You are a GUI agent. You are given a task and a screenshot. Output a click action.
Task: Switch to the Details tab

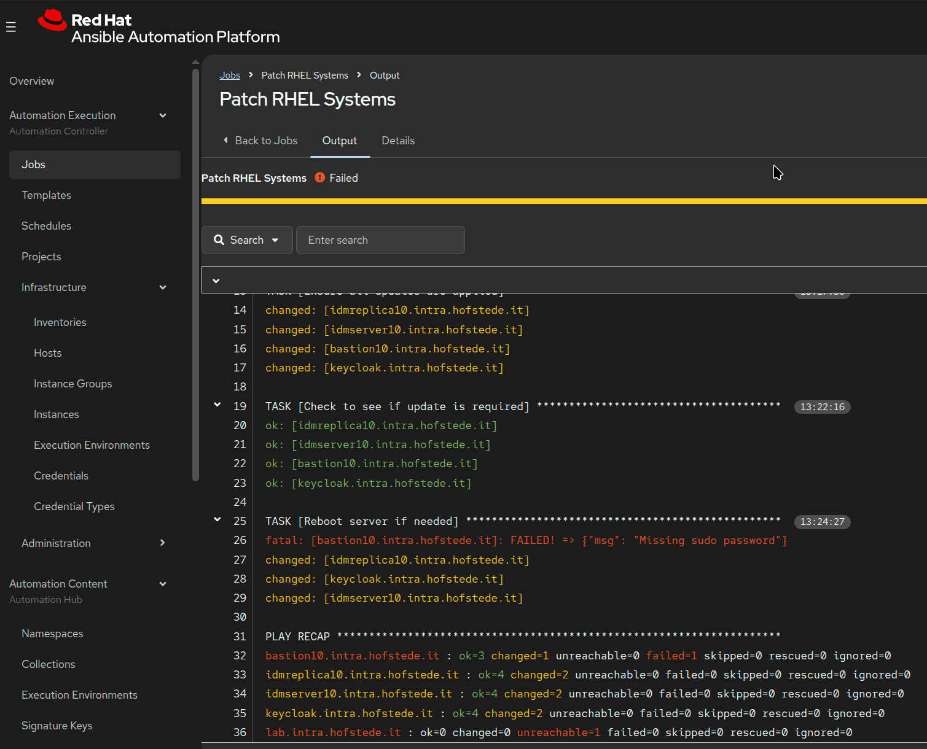click(x=398, y=141)
